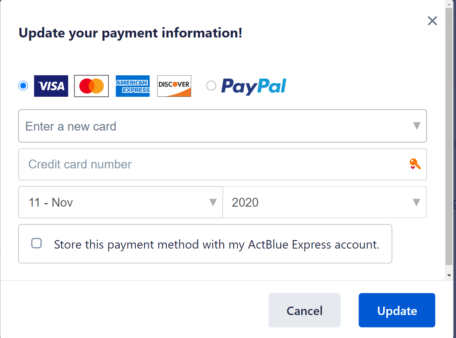Click the Discover card logo
The width and height of the screenshot is (456, 338).
[x=174, y=86]
